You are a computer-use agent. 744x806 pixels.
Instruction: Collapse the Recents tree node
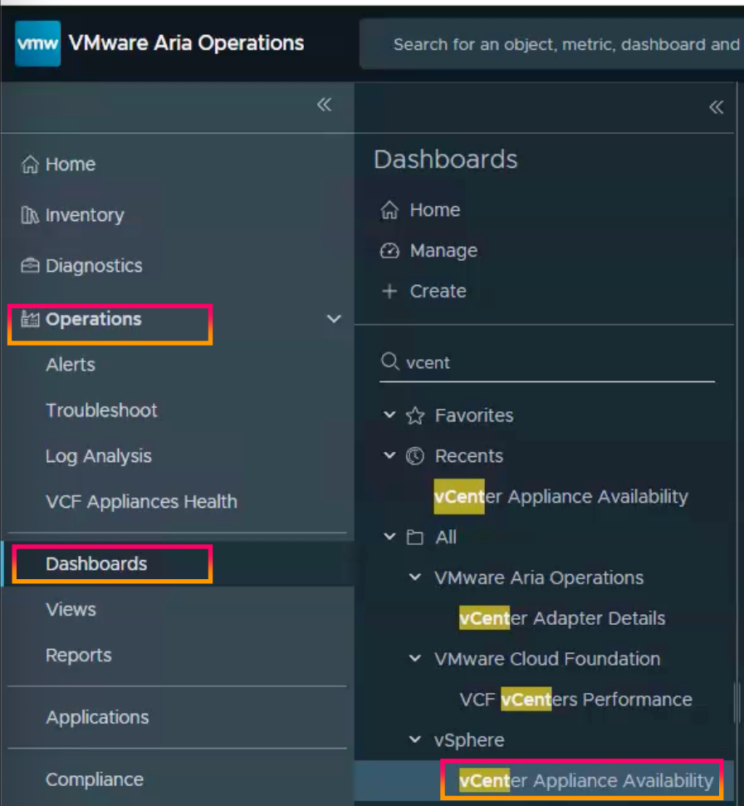(x=389, y=455)
